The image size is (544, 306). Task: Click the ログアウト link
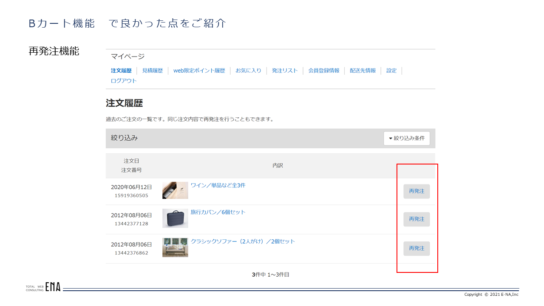tap(124, 81)
